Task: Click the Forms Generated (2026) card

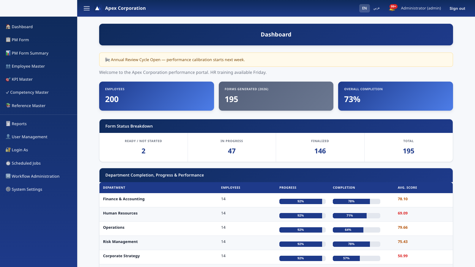Action: 276,96
